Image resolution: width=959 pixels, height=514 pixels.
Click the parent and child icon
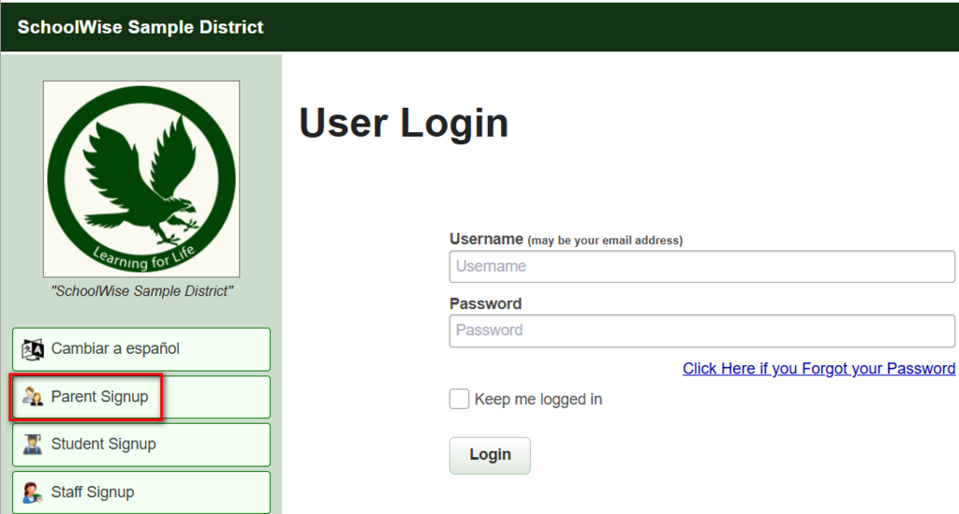pyautogui.click(x=33, y=397)
